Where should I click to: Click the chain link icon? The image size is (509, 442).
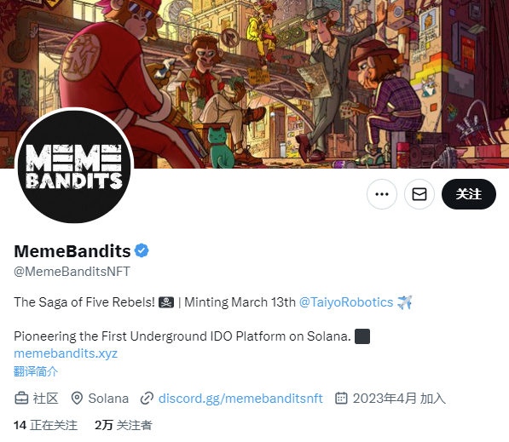[x=147, y=399]
